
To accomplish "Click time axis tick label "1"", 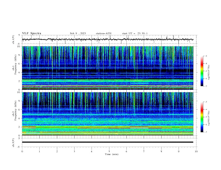I will [x=39, y=151].
